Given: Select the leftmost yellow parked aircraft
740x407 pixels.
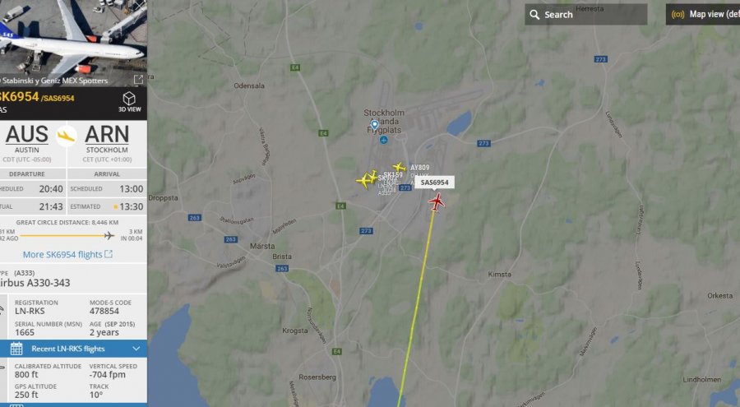Looking at the screenshot, I should pyautogui.click(x=363, y=181).
